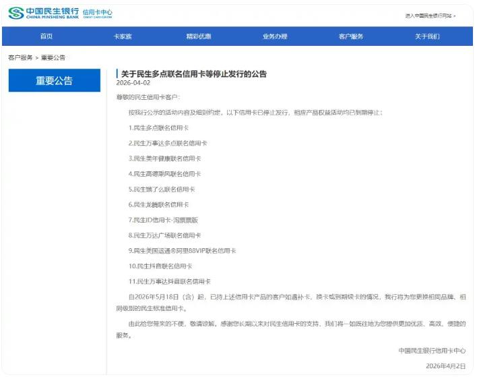Click list item 3.民生美年健康联名信用卡
481x377 pixels.
click(164, 158)
